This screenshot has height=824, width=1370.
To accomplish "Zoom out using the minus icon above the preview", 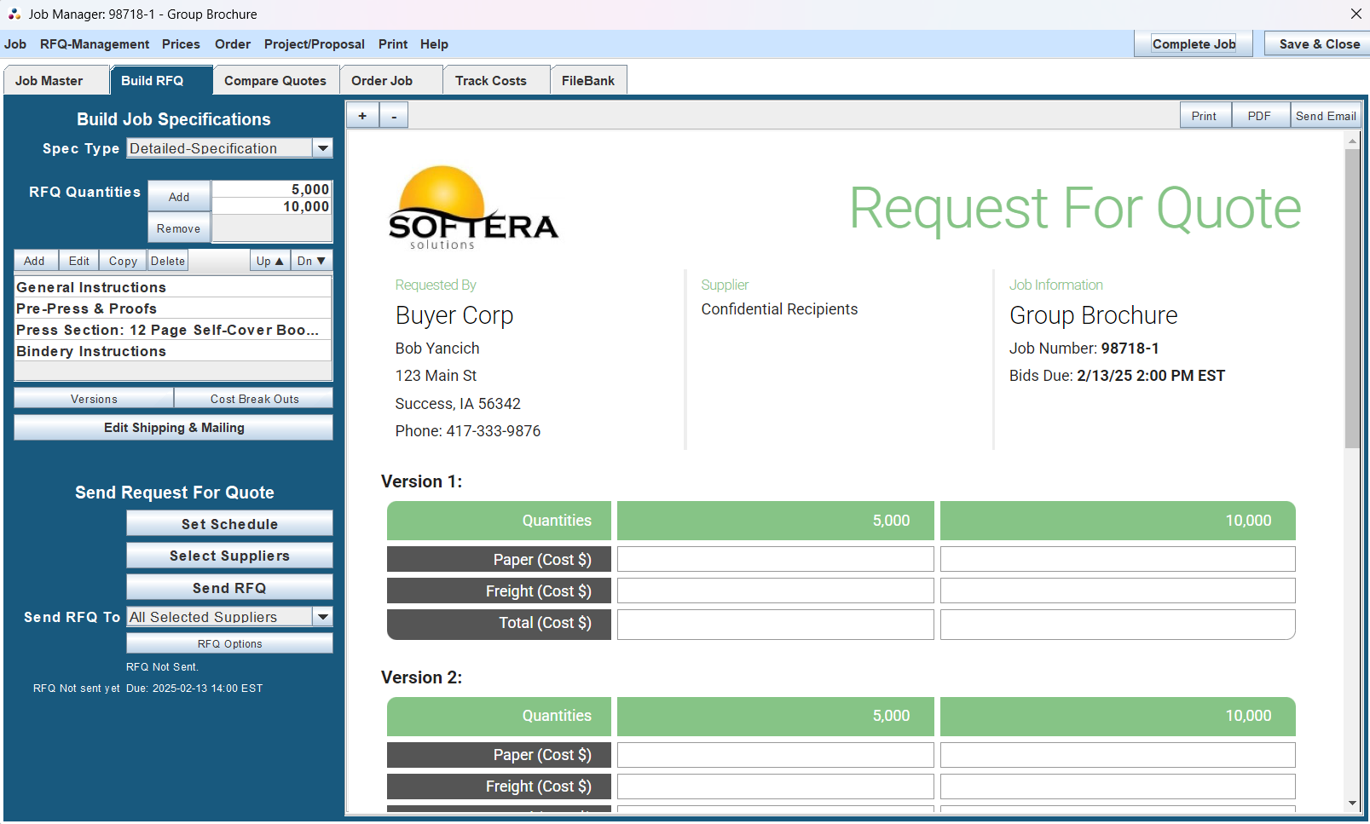I will click(x=393, y=114).
